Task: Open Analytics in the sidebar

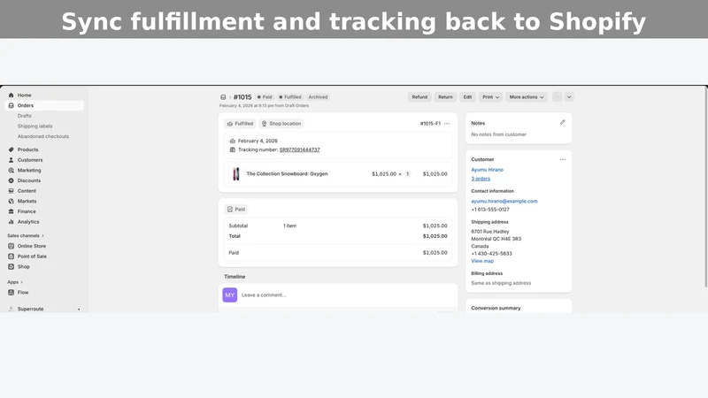Action: point(28,222)
